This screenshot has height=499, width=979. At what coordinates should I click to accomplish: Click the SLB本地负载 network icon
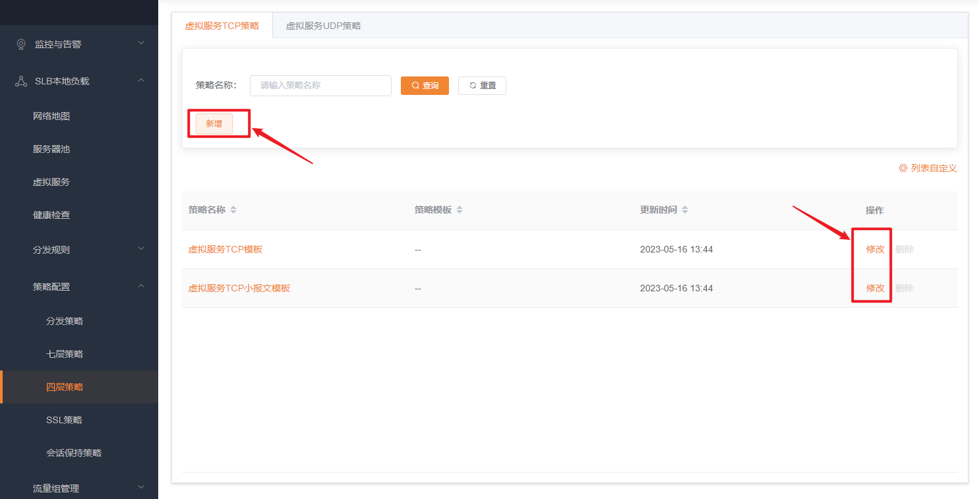[21, 81]
